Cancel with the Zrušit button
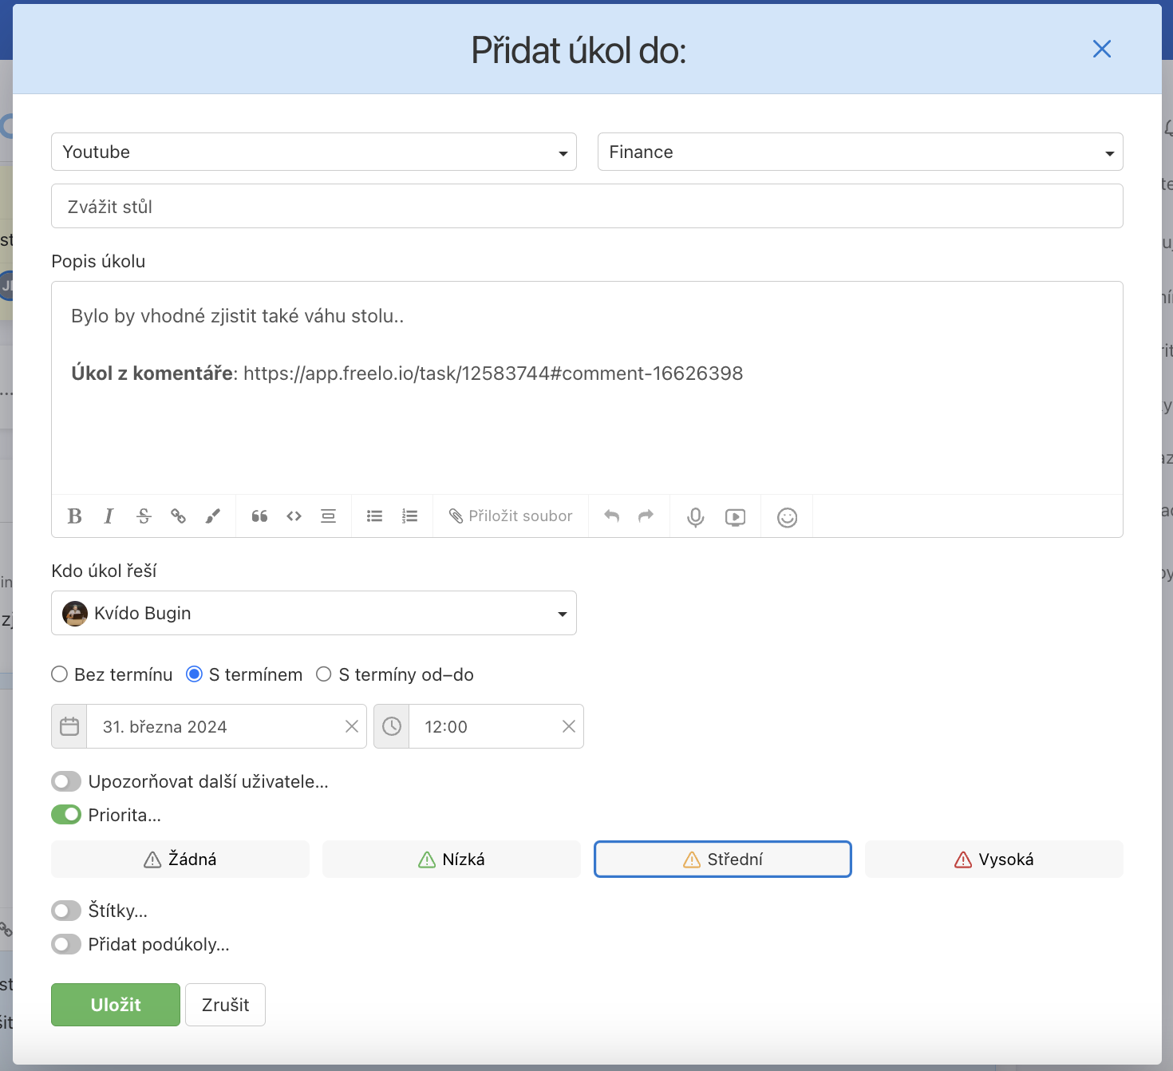 226,1005
